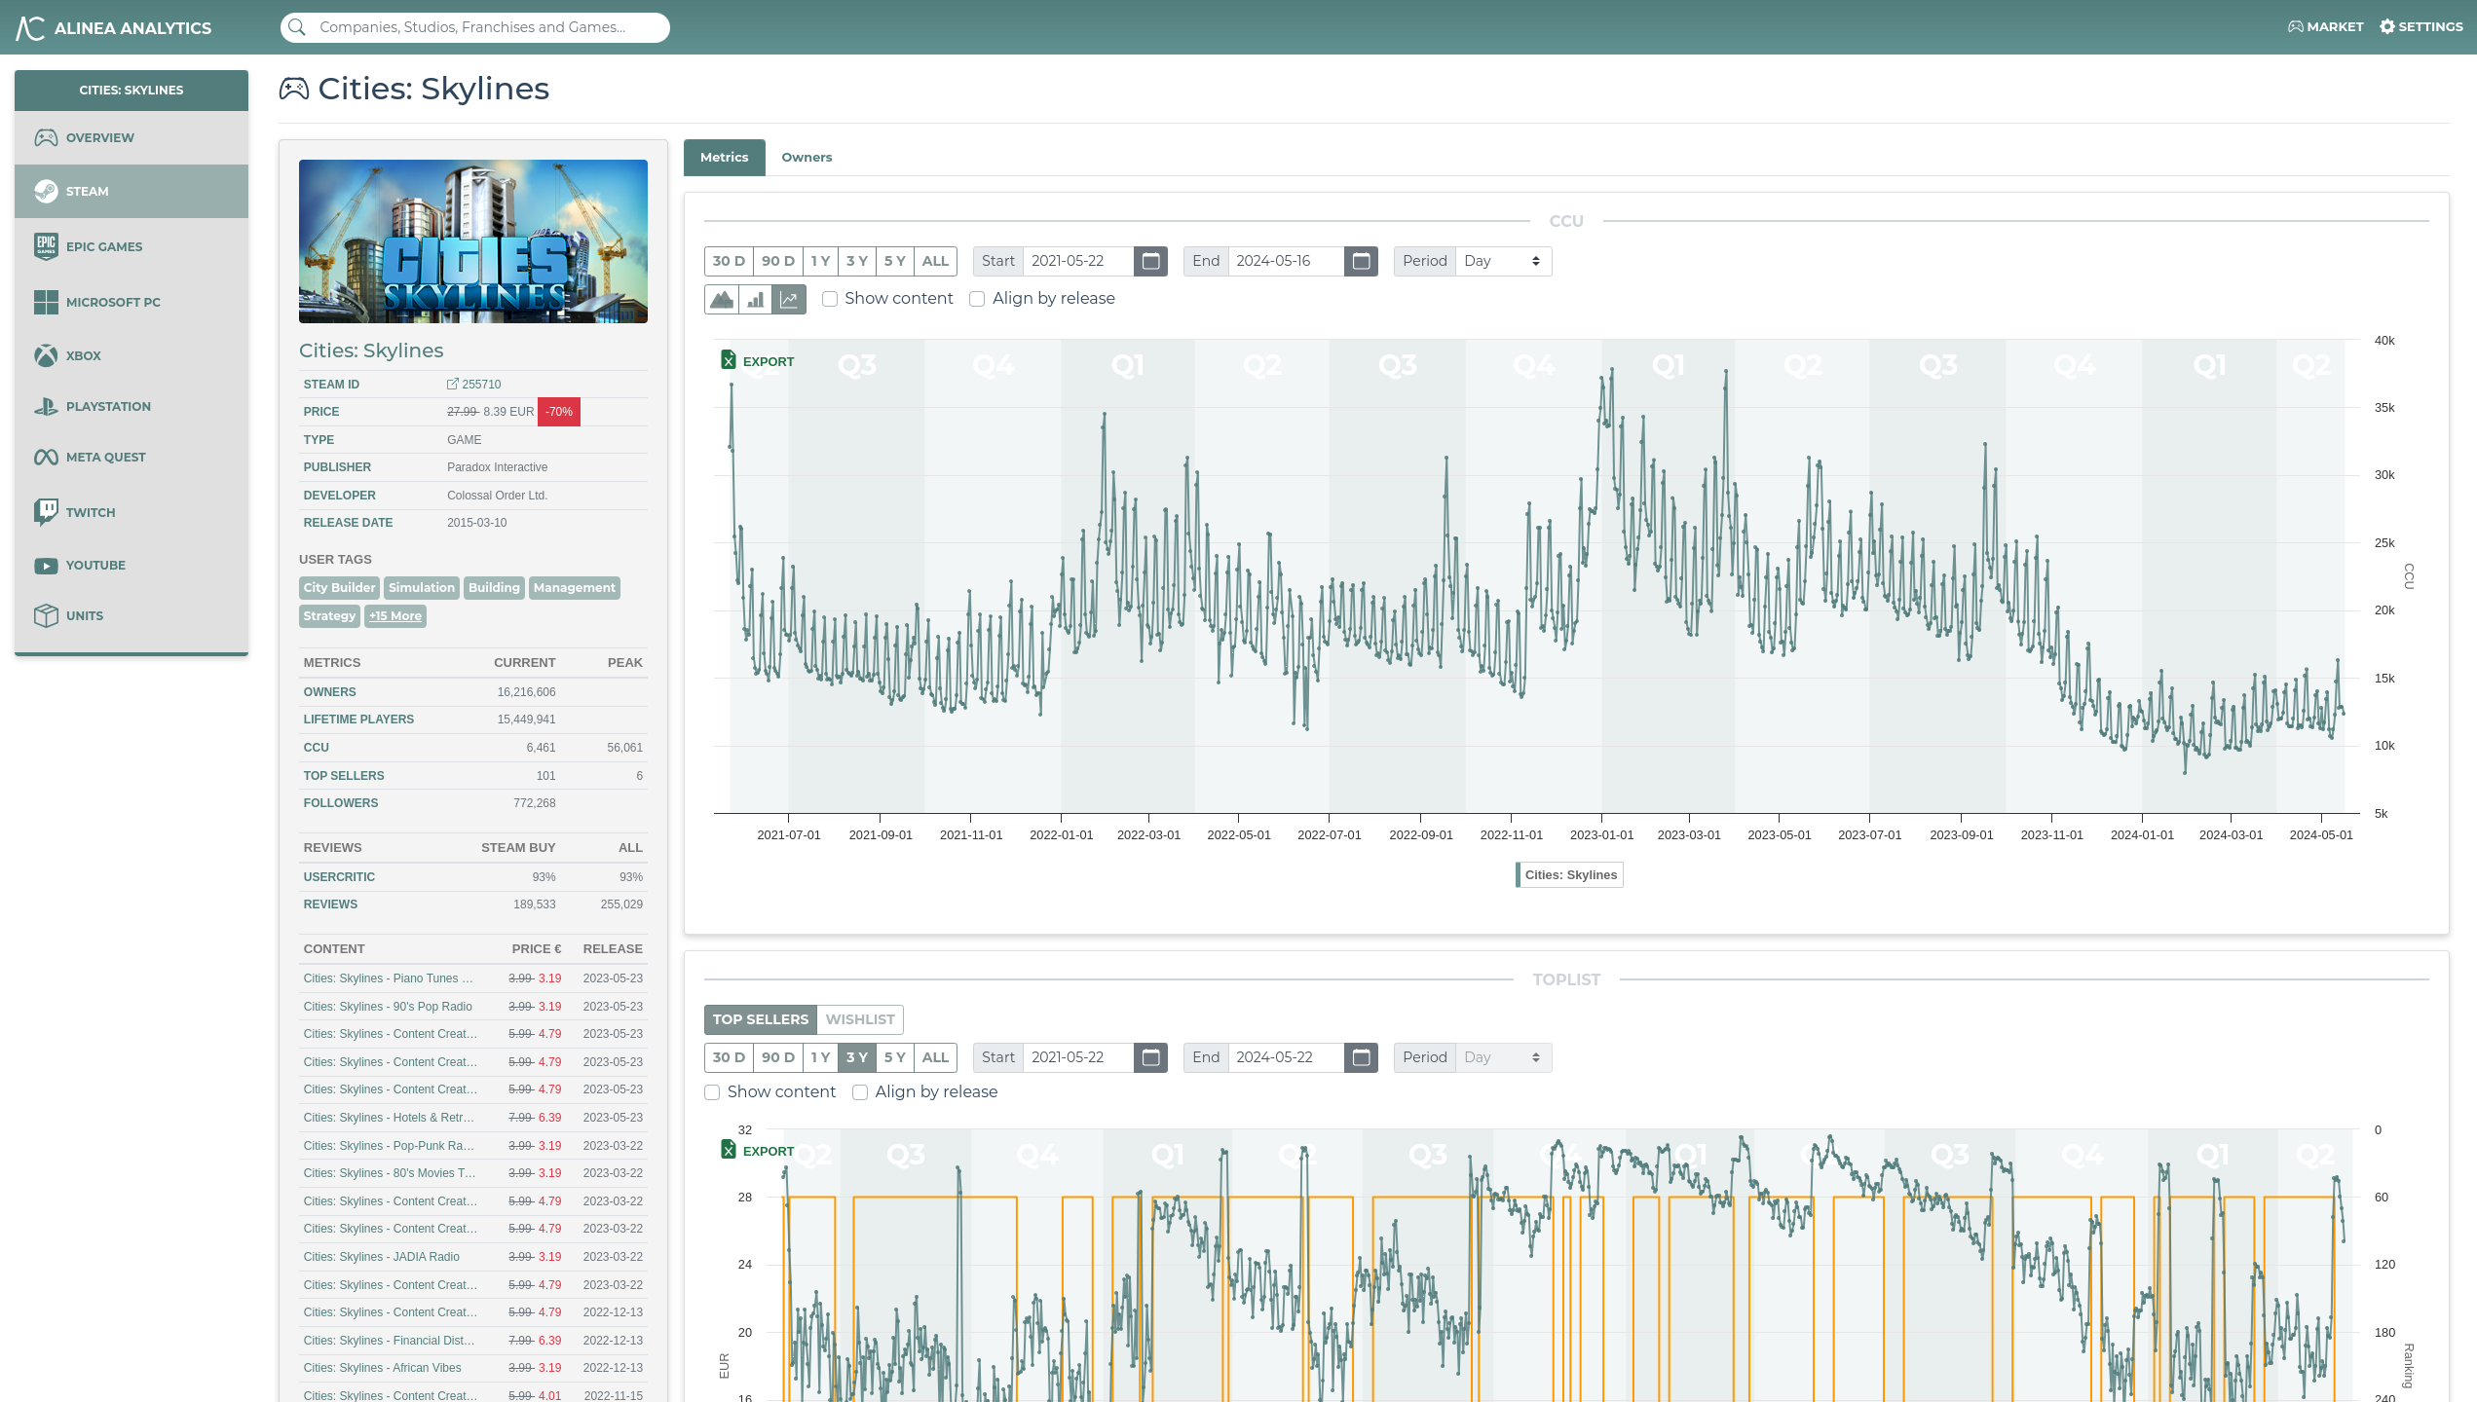Open the Epic Games sidebar section
Image resolution: width=2477 pixels, height=1402 pixels.
tap(131, 246)
